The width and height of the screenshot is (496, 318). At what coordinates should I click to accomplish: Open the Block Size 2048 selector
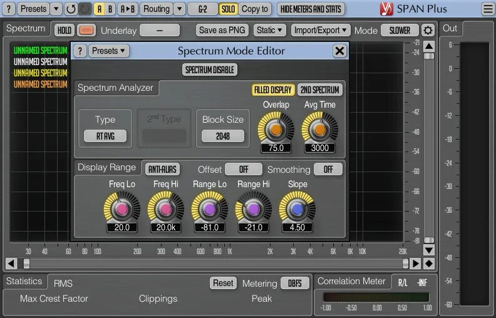[x=223, y=136]
